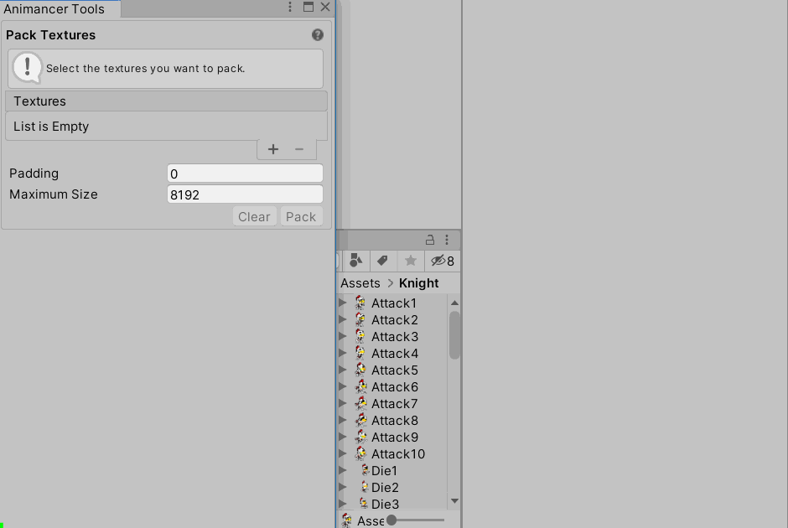Expand the Attack3 sprite arrow
This screenshot has width=788, height=528.
point(343,336)
